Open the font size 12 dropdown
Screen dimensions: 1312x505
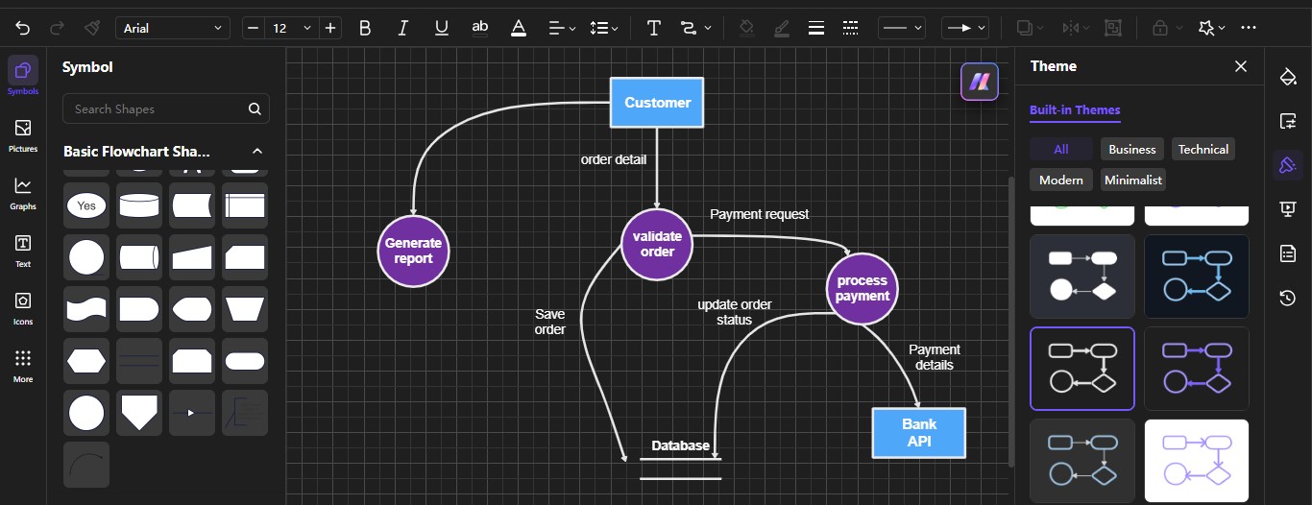pos(292,28)
